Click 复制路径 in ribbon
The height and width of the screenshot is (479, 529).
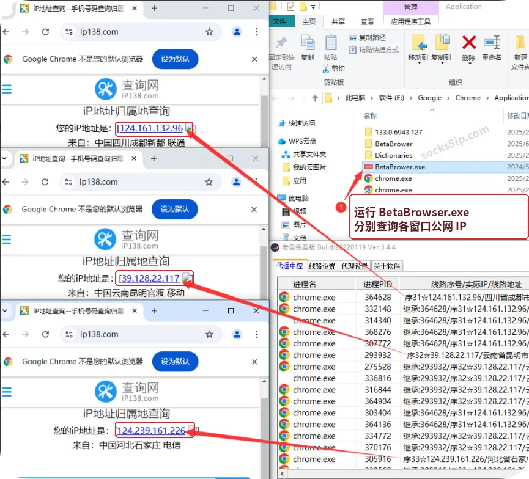pos(368,38)
